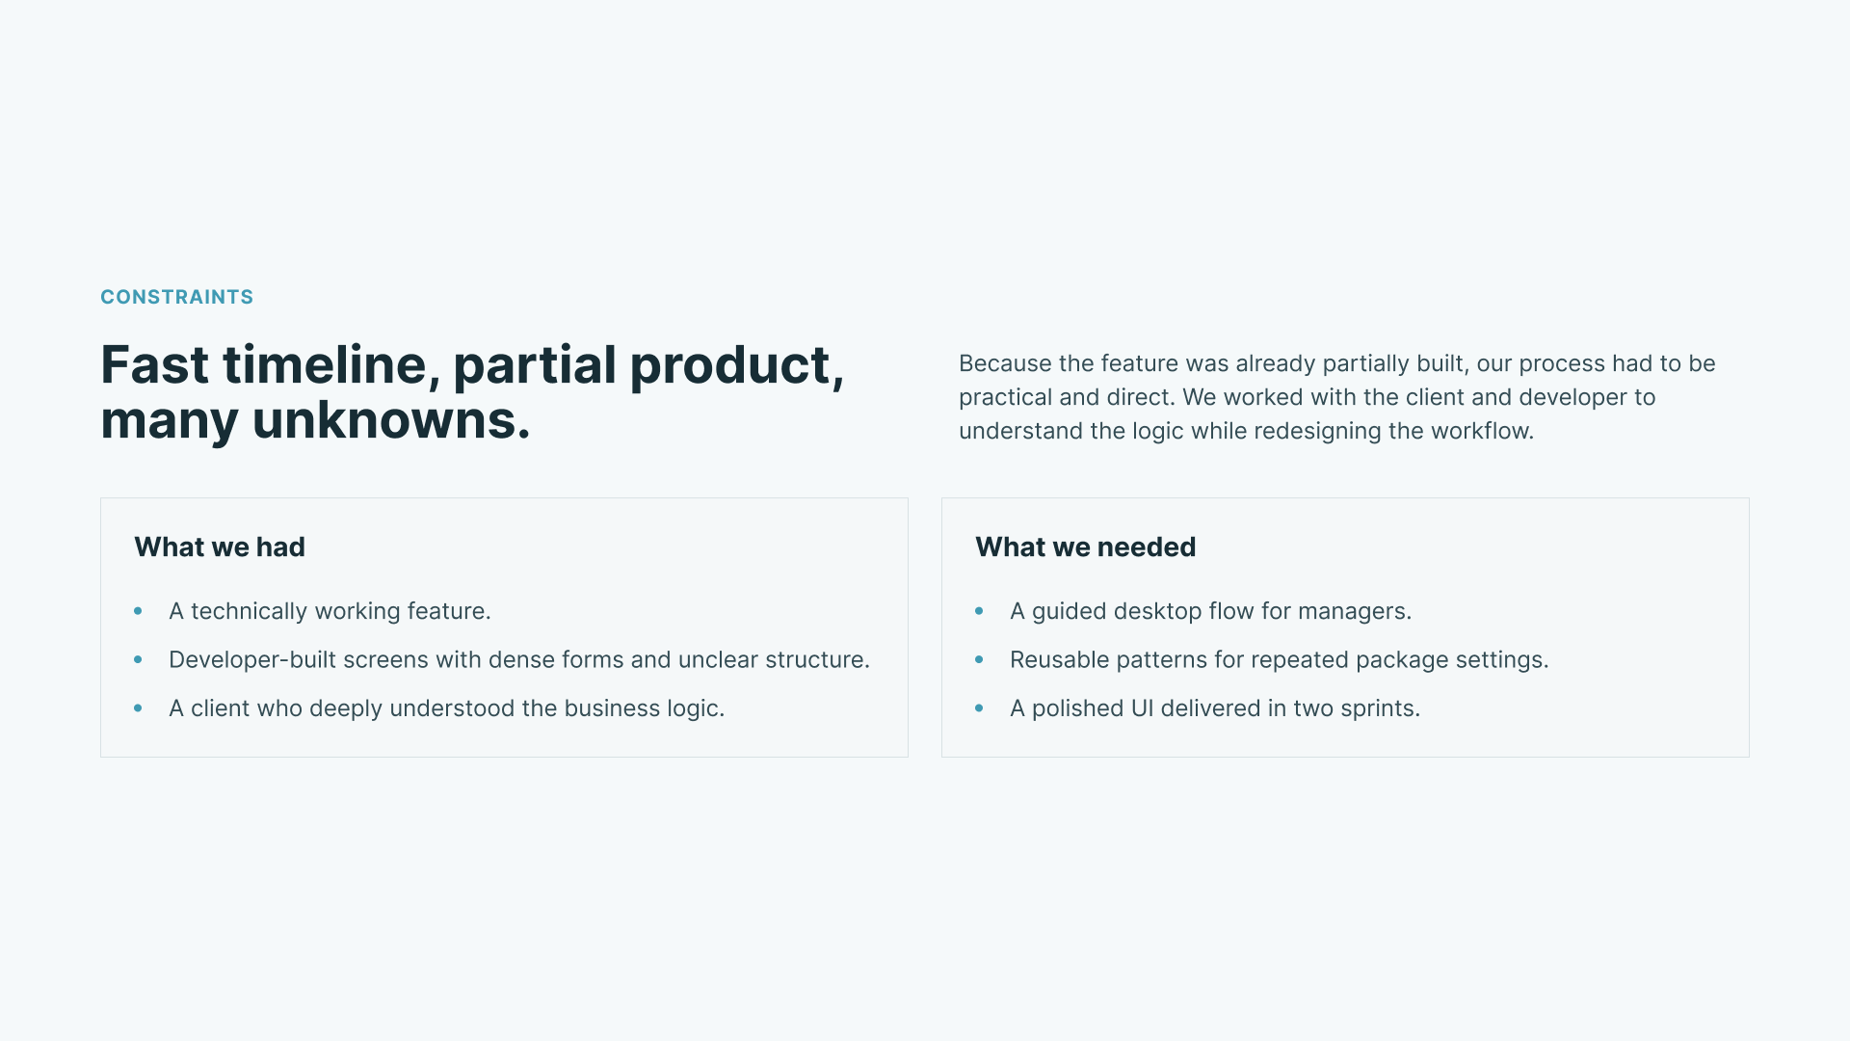Click bullet dot before 'A client who deeply understood'

[x=138, y=708]
